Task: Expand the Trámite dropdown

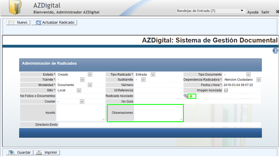Action: [82, 80]
